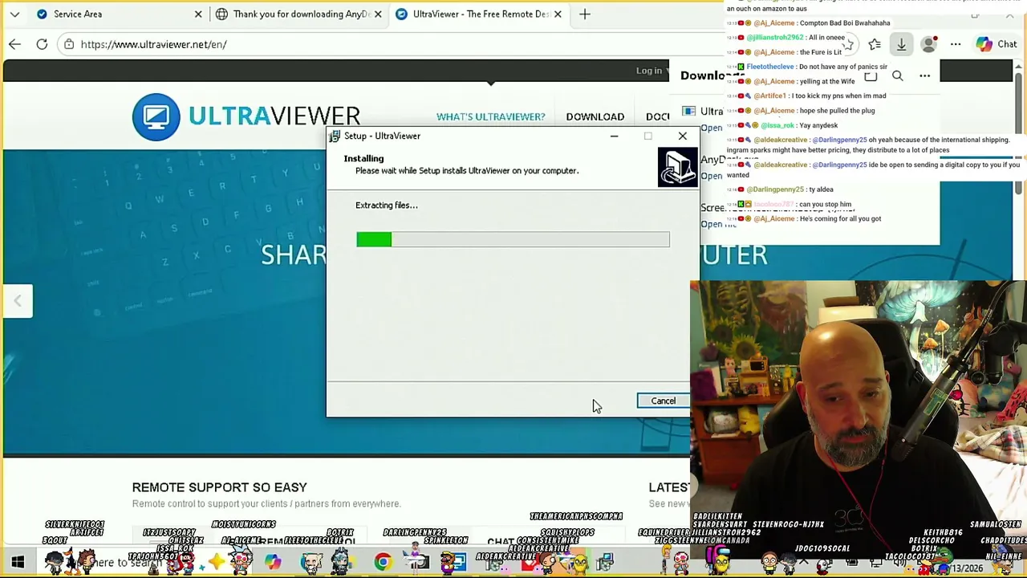The image size is (1027, 578).
Task: Reload the current page
Action: (42, 44)
